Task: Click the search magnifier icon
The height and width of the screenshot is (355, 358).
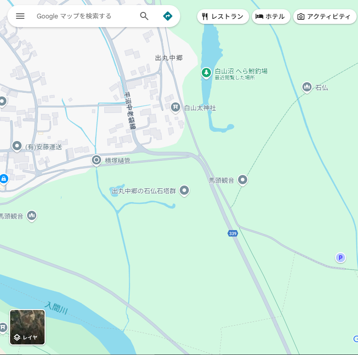Action: coord(144,16)
